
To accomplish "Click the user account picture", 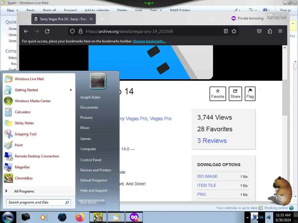I will (98, 81).
